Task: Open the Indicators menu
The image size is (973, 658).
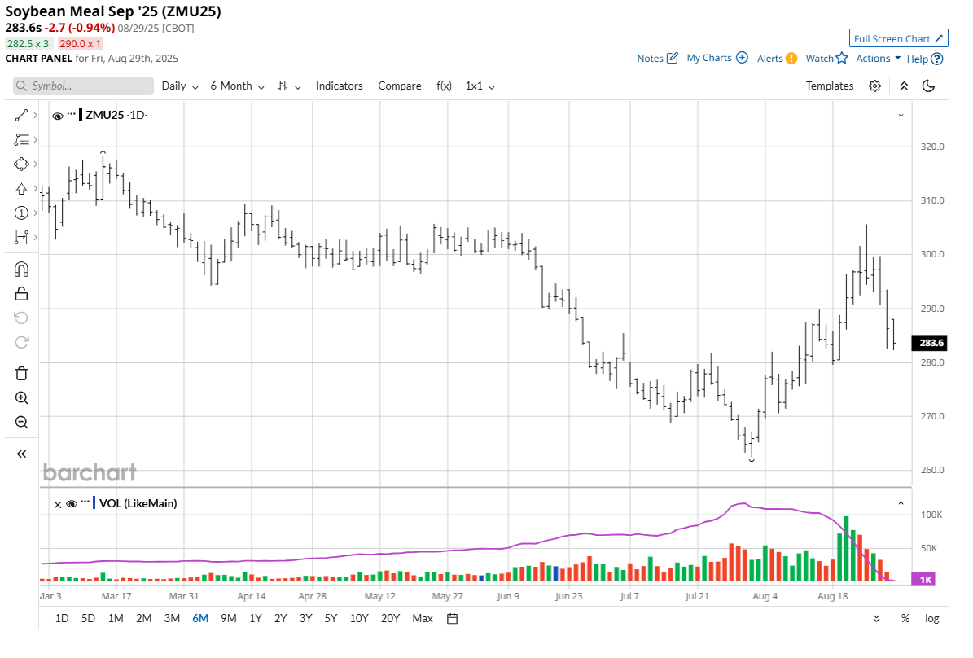Action: tap(339, 86)
